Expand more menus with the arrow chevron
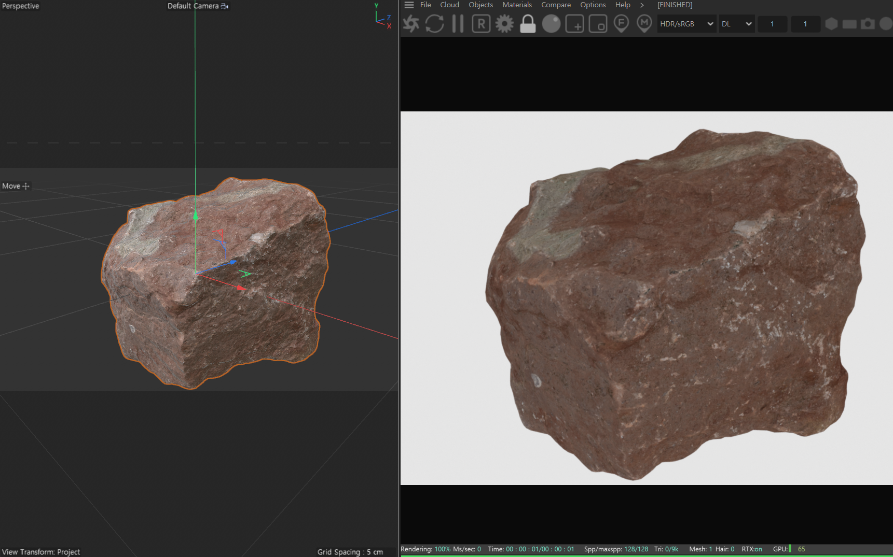 pos(642,5)
